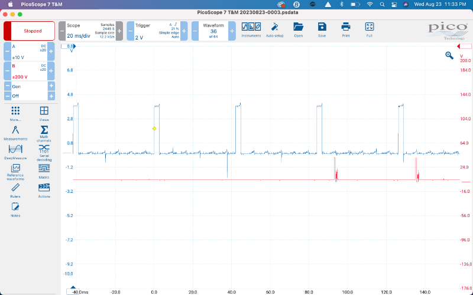This screenshot has height=295, width=473.
Task: Increase the Scope timebase with plus
Action: tap(119, 31)
